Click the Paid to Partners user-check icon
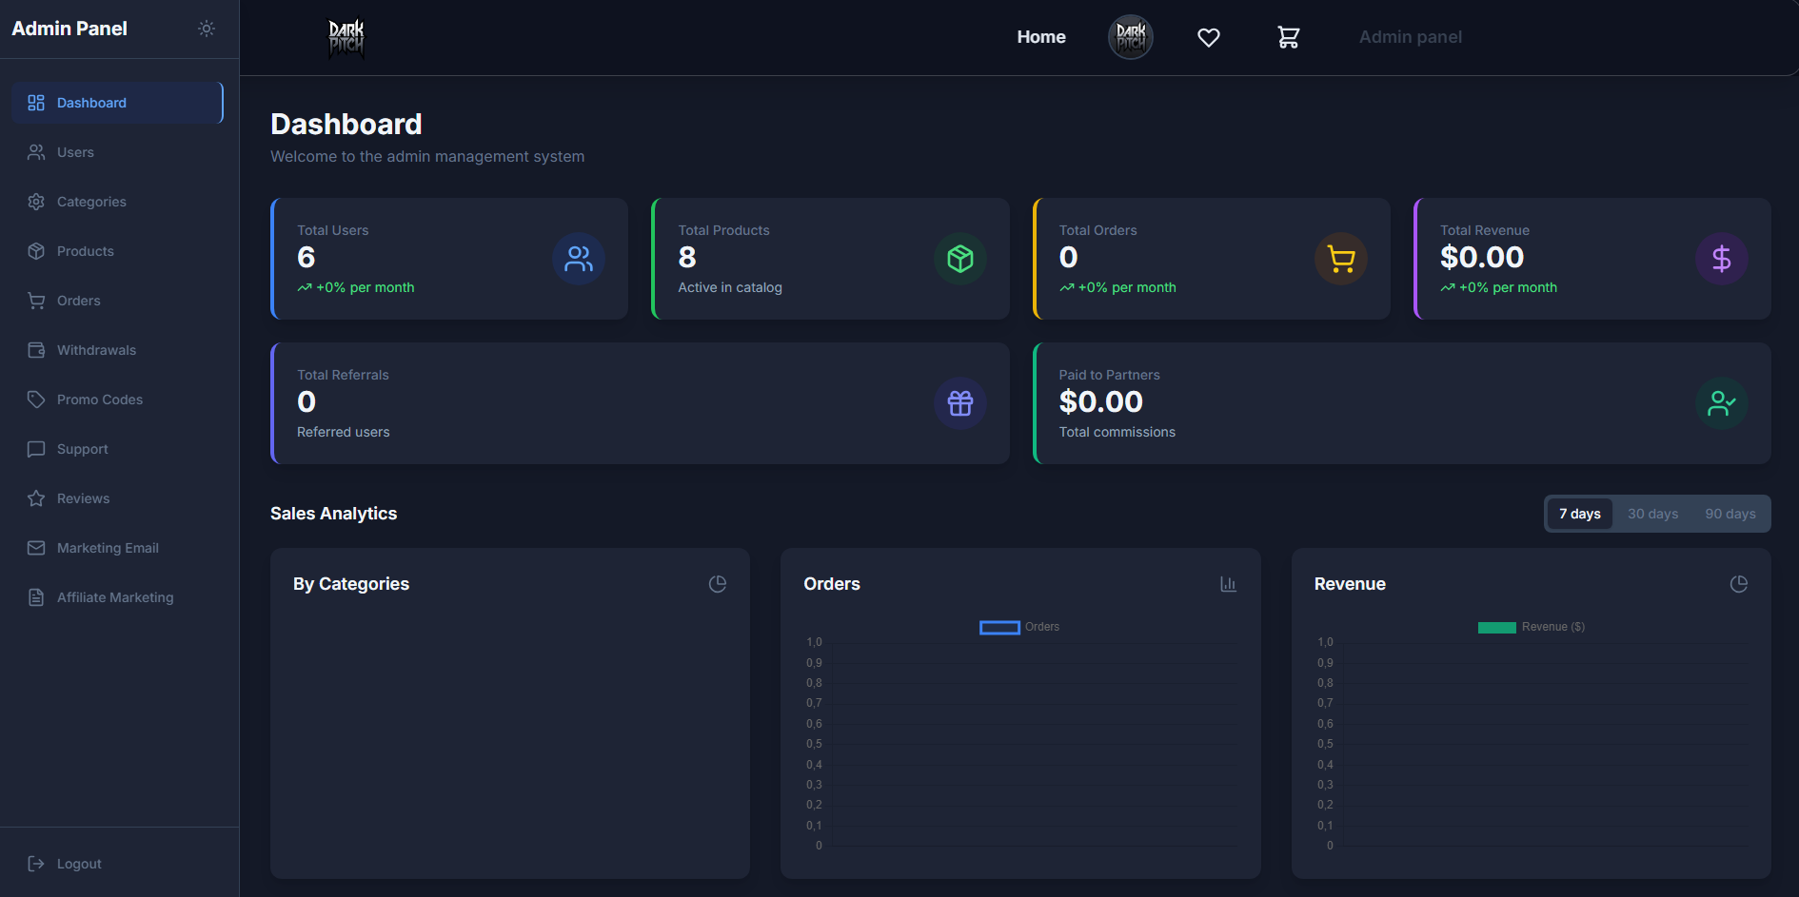This screenshot has width=1799, height=897. coord(1722,403)
